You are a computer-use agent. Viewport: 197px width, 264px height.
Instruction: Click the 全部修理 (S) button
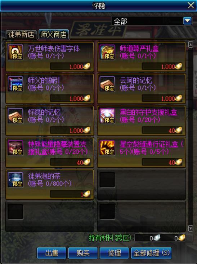(x=151, y=253)
